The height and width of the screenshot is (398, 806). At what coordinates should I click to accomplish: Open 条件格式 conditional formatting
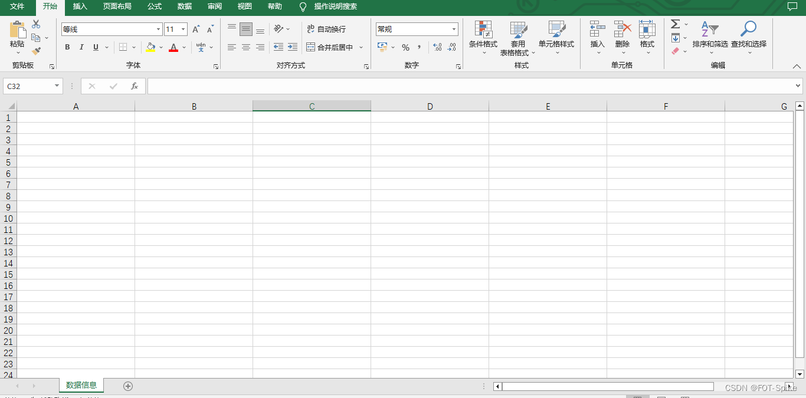point(483,38)
